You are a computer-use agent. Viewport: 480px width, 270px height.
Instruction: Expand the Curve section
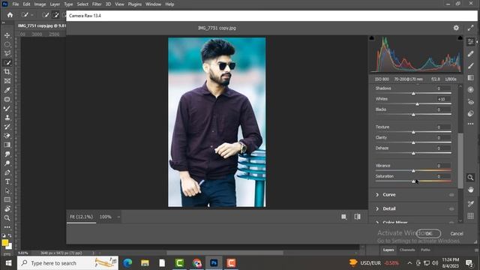[377, 195]
